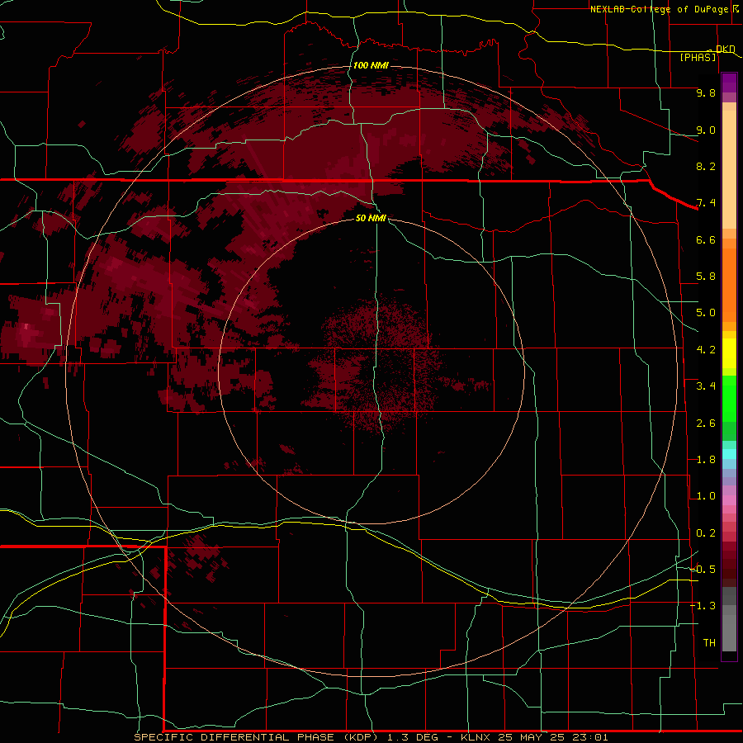The image size is (743, 743).
Task: Click the 2.6 scale value
Action: (706, 424)
